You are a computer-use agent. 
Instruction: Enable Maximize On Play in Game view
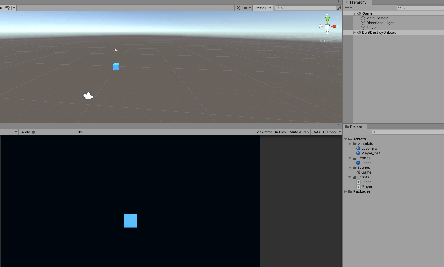[x=271, y=132]
